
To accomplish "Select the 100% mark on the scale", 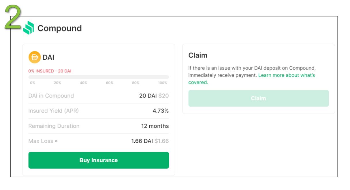I will (x=162, y=83).
